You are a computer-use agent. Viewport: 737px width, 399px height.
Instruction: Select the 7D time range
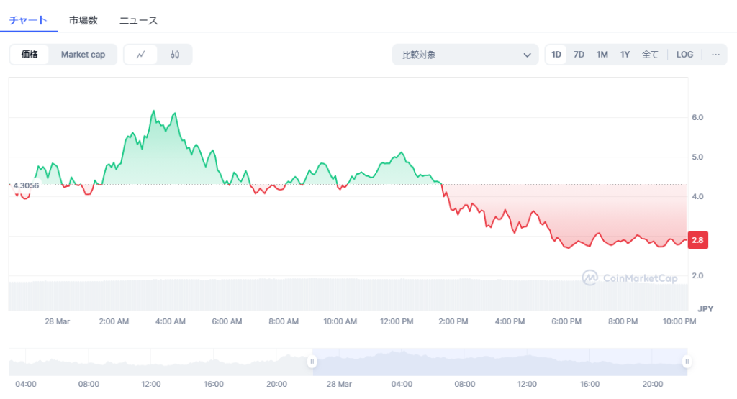point(579,55)
